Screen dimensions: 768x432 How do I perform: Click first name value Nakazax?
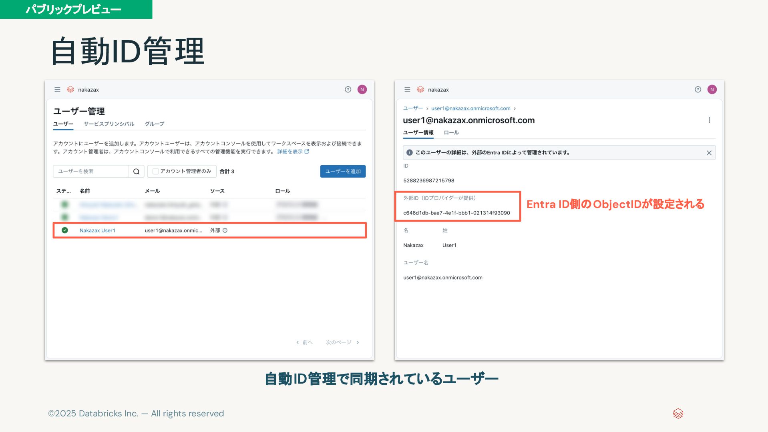[x=413, y=246]
